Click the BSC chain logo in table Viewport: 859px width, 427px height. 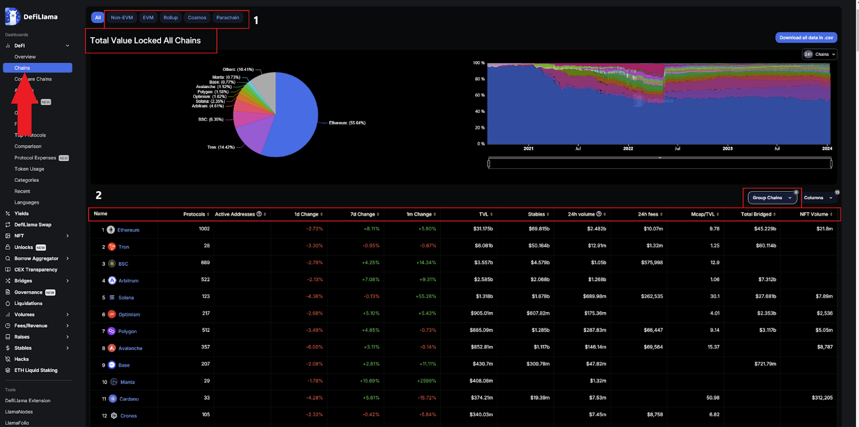coord(112,264)
